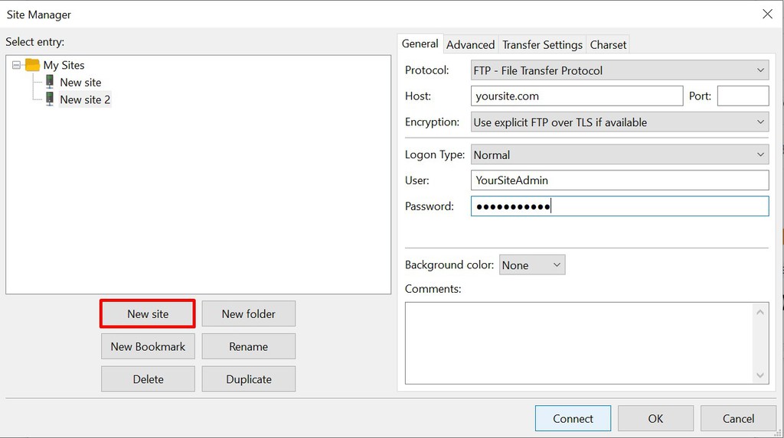
Task: Open the Charset tab
Action: [x=608, y=45]
